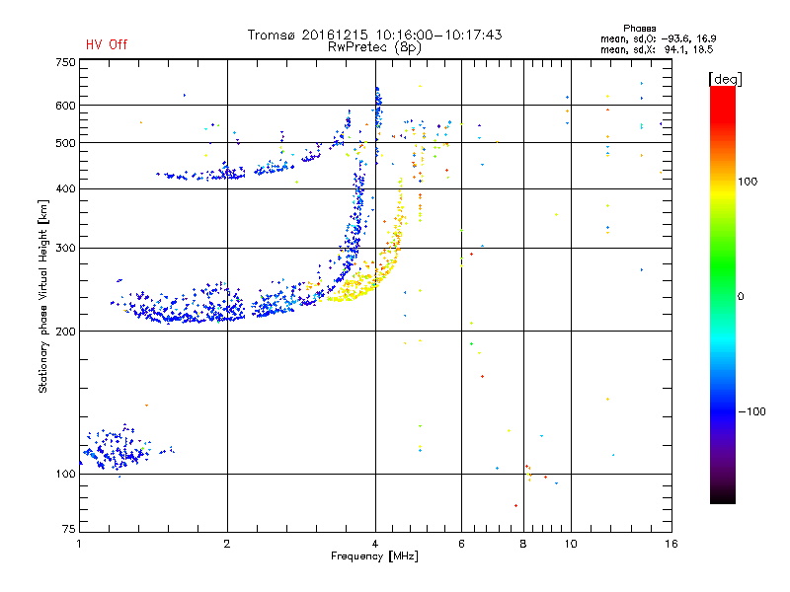Click the y-axis tick label '200'
790x592 pixels.
[65, 332]
